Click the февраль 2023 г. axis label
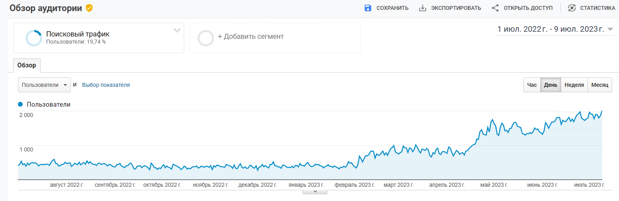The width and height of the screenshot is (619, 201). point(354,185)
